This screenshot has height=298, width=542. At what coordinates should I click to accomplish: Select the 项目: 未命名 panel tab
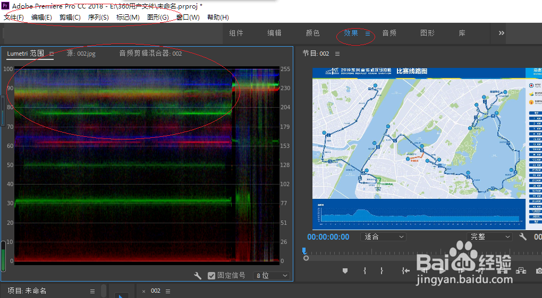click(27, 291)
